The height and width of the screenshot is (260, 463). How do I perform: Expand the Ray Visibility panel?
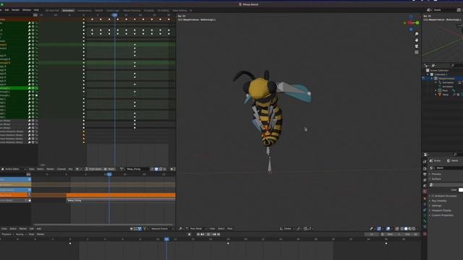(x=438, y=201)
